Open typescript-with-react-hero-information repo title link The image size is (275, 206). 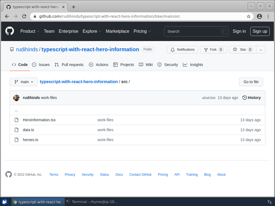[x=90, y=49]
